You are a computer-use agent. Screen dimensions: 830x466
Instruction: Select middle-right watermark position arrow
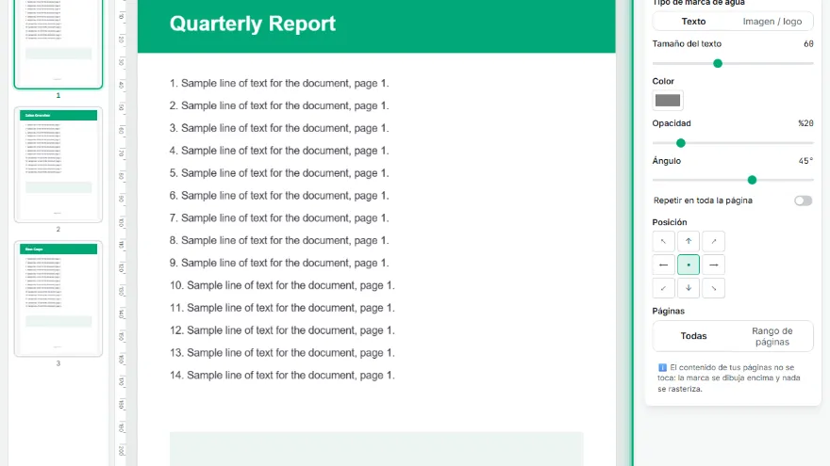tap(714, 265)
